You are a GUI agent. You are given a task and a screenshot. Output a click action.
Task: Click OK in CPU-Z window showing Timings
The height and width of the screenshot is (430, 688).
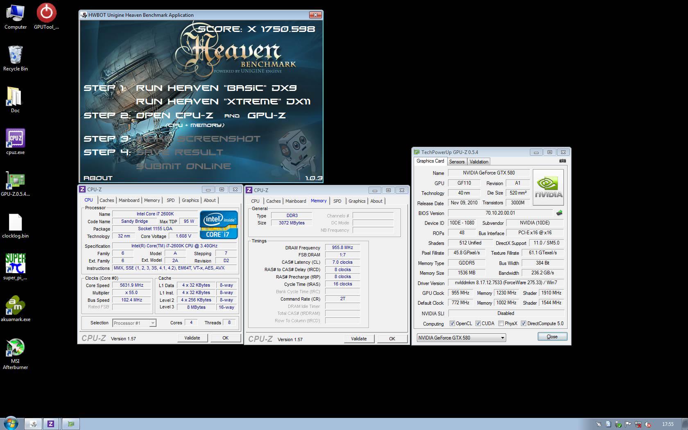(392, 339)
